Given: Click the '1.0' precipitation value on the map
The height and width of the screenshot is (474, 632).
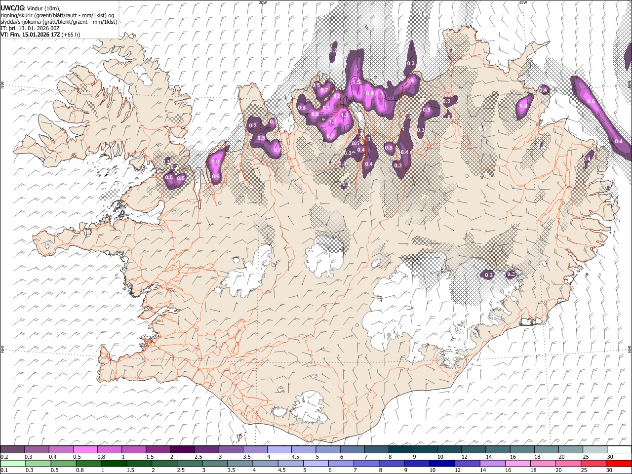Looking at the screenshot, I should tap(215, 161).
